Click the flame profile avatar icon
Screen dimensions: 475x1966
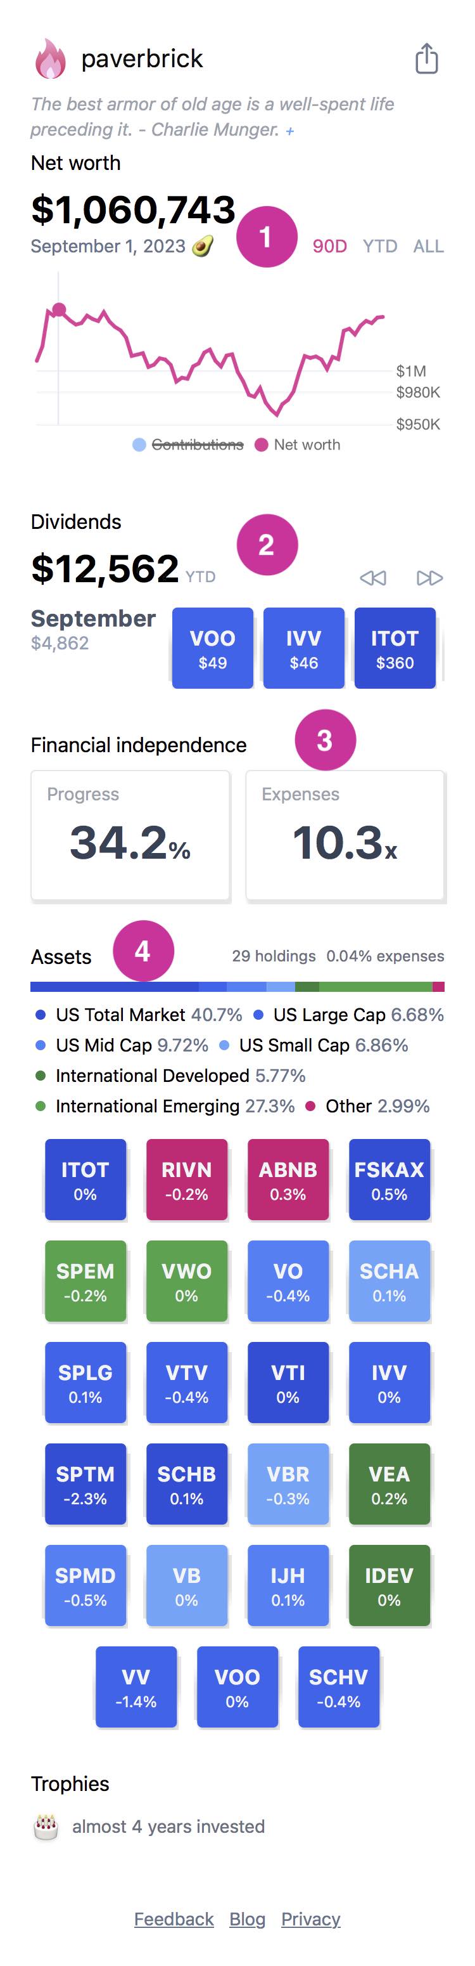(50, 59)
